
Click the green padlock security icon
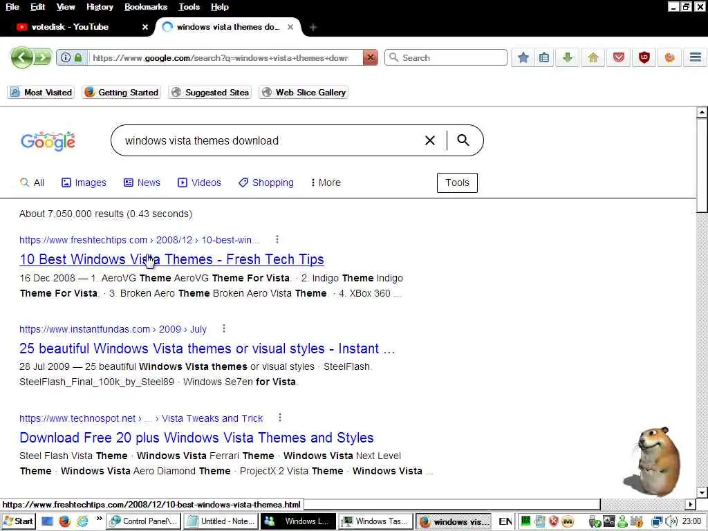coord(78,58)
